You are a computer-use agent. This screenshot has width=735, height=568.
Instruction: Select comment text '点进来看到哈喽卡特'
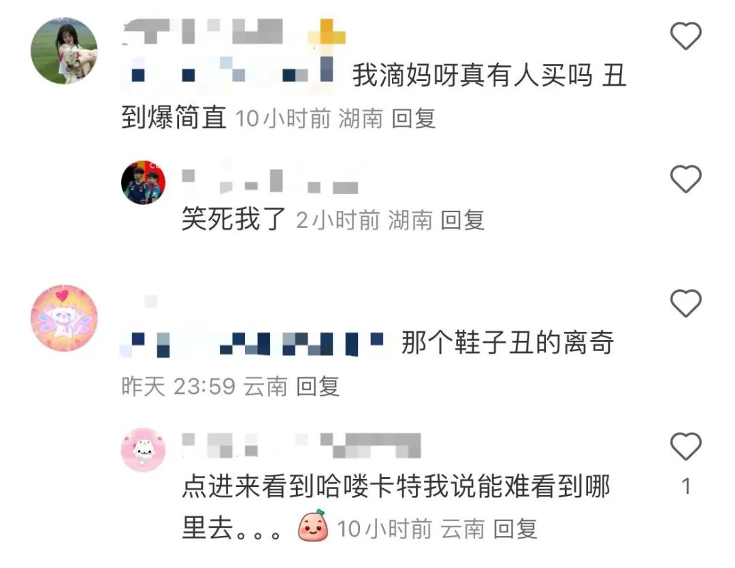(x=302, y=486)
